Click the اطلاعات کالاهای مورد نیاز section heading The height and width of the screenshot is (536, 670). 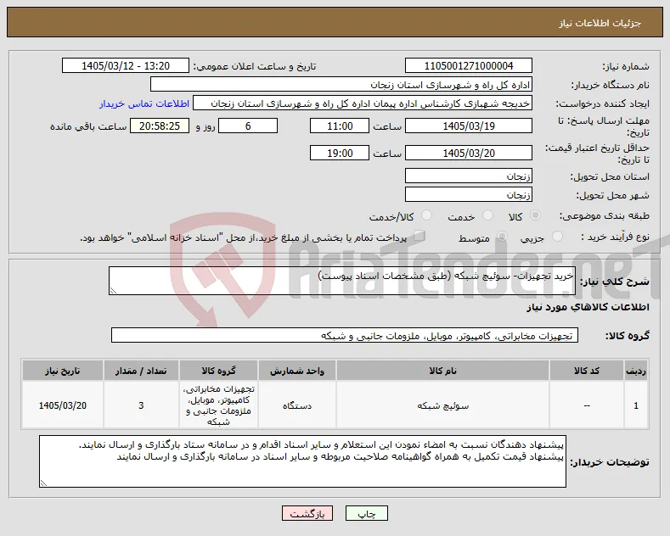[588, 307]
